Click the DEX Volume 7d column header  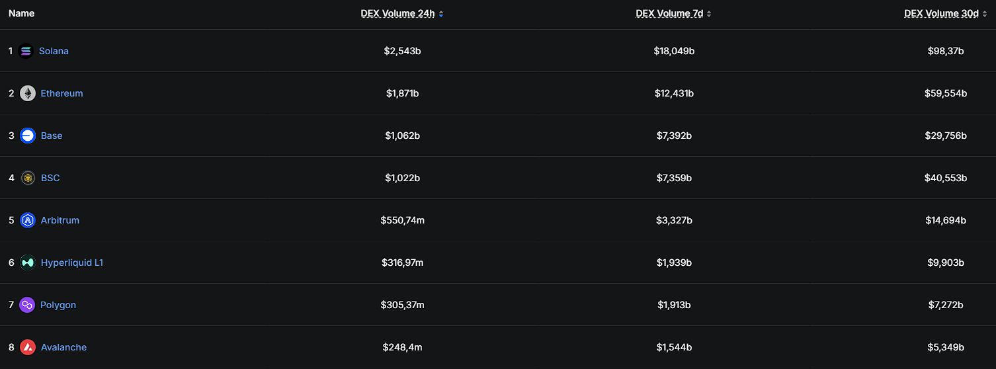[x=669, y=13]
